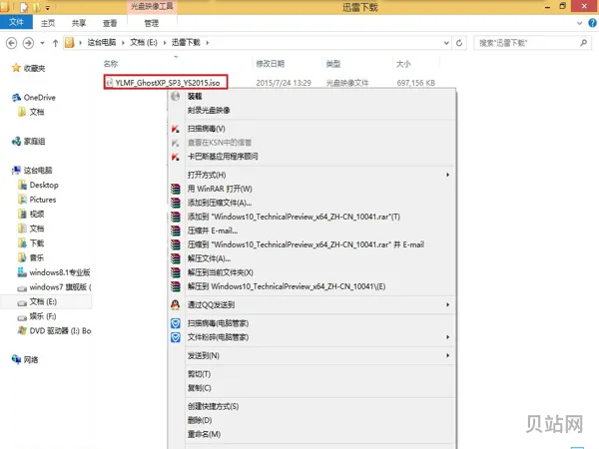Click the This PC (这台电脑) icon
599x449 pixels.
tap(16, 171)
